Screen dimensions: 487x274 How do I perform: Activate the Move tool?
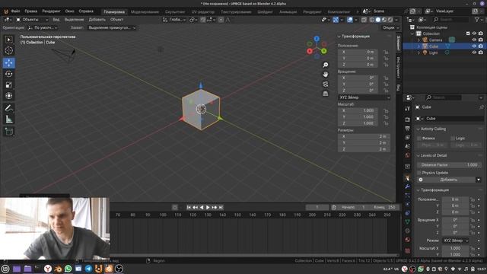(x=8, y=62)
